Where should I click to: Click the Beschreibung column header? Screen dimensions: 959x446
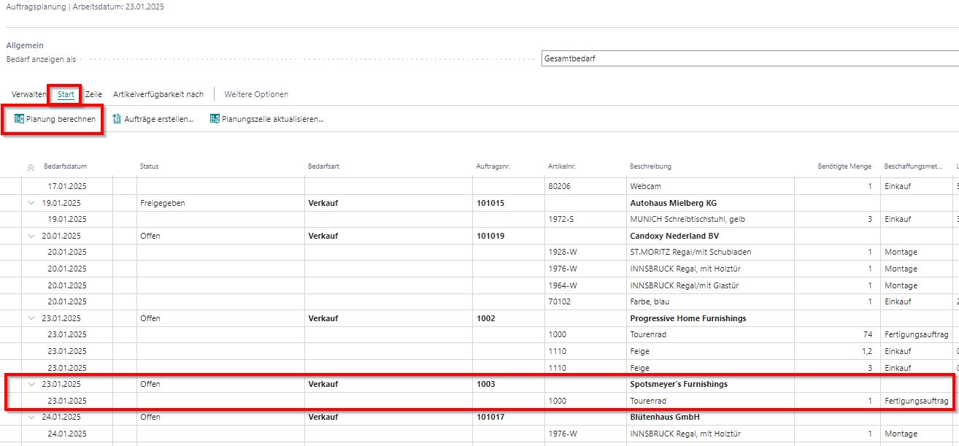(650, 166)
